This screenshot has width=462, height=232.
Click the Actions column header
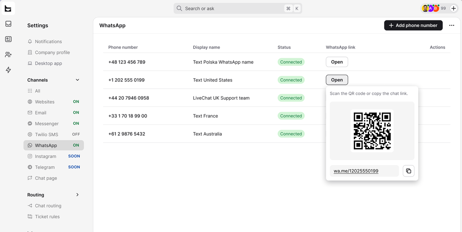437,47
